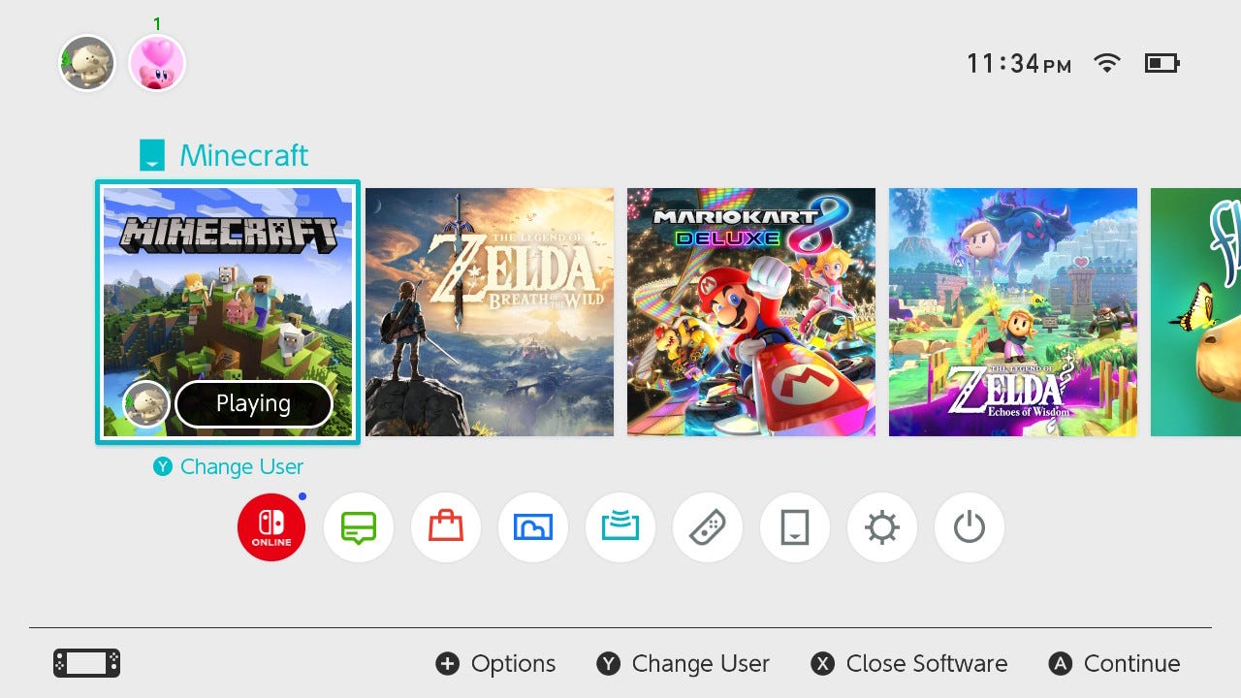Open the News icon
The height and width of the screenshot is (698, 1241).
click(x=359, y=527)
